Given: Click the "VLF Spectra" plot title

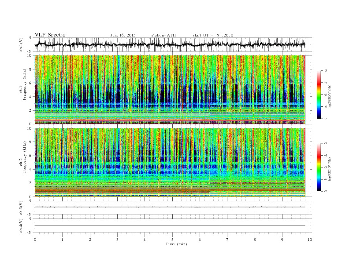Looking at the screenshot, I should tap(50, 35).
